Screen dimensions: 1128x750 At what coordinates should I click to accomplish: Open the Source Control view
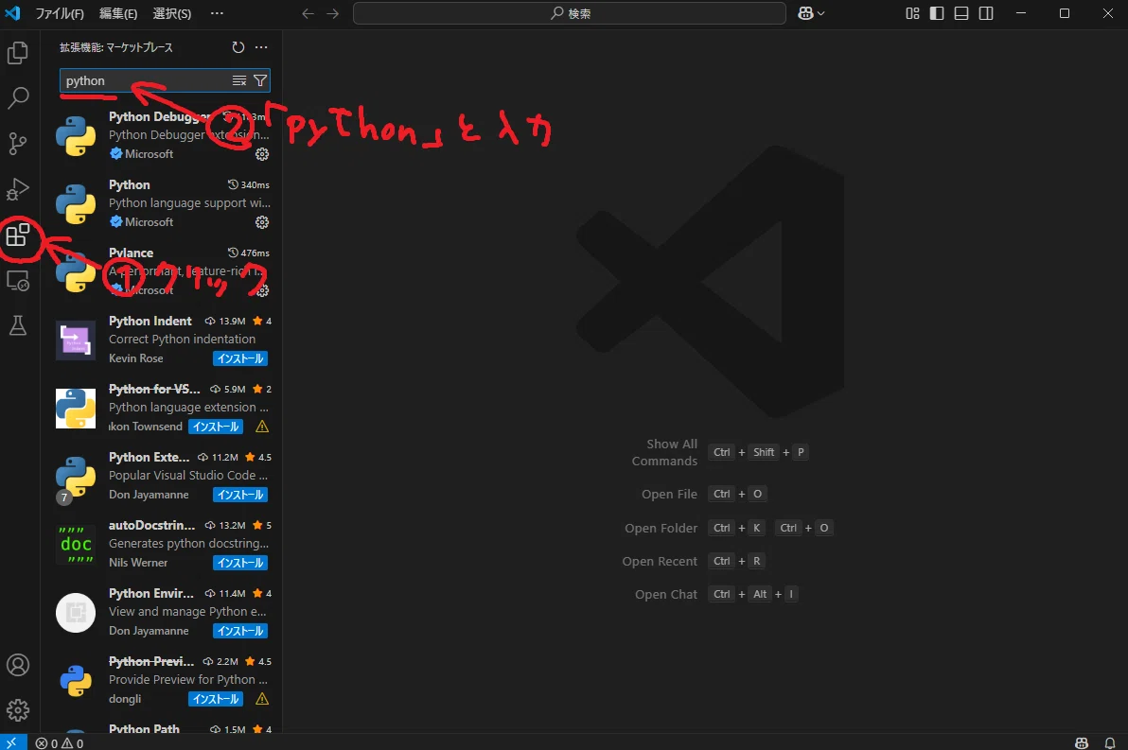(x=18, y=144)
